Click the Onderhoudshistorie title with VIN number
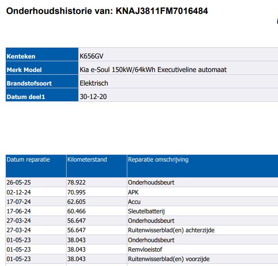The height and width of the screenshot is (266, 278). click(x=107, y=10)
